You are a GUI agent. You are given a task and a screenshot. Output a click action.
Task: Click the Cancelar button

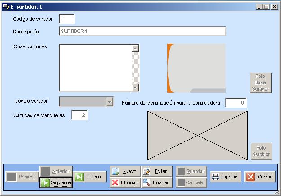tap(192, 182)
